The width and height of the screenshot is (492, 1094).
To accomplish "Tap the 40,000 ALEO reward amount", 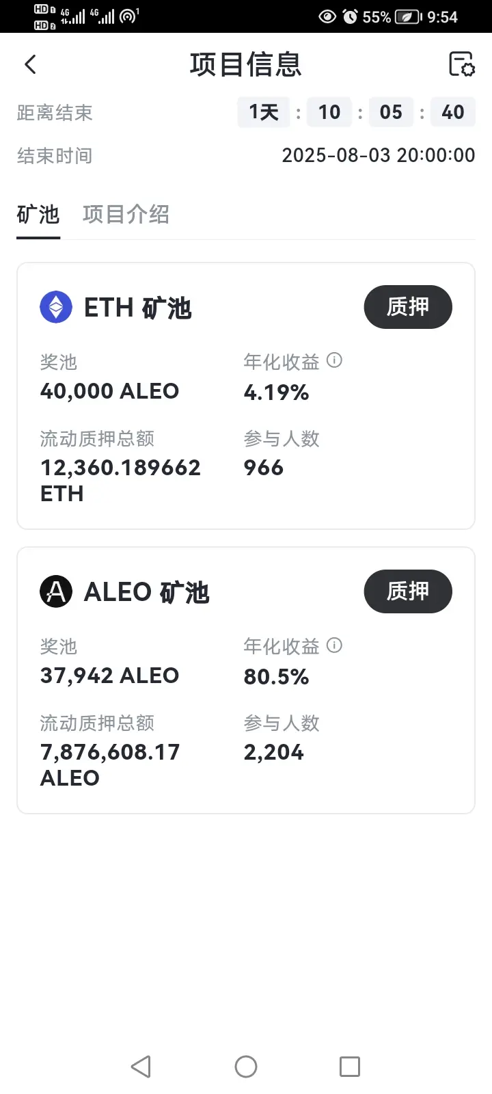I will click(x=109, y=391).
